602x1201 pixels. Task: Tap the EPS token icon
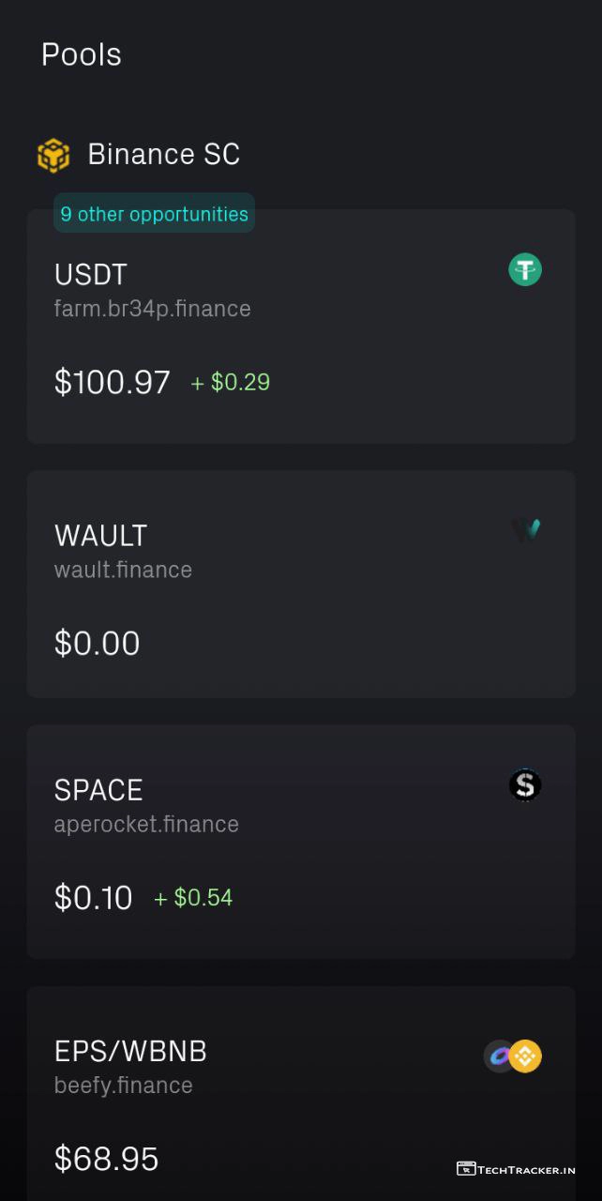pos(499,1057)
